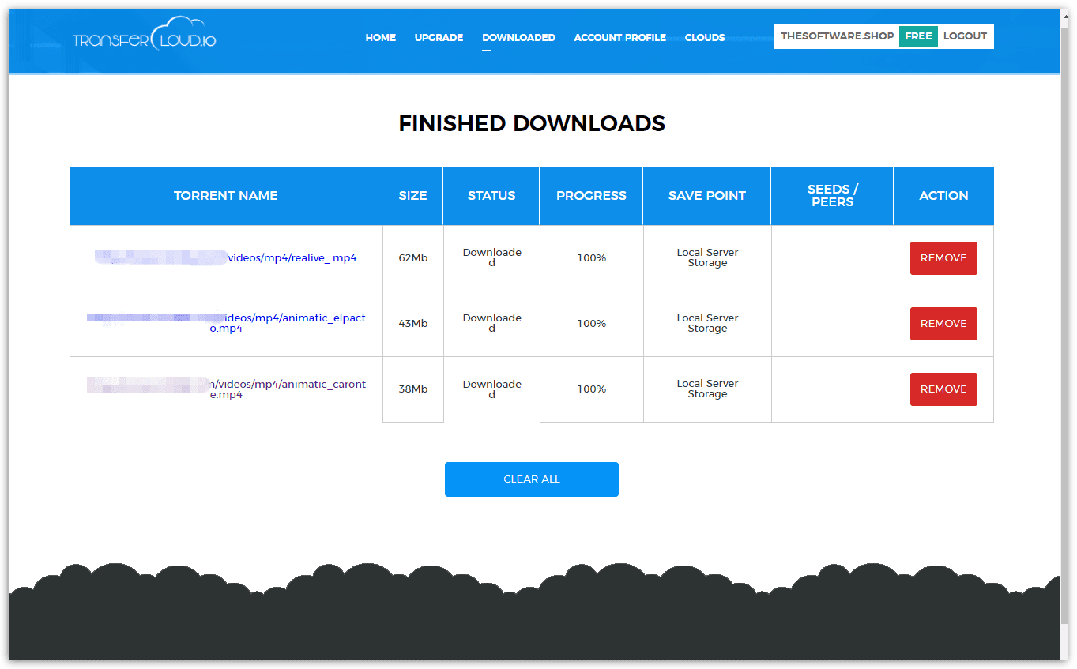Click the PROGRESS column header
Image resolution: width=1077 pixels, height=669 pixels.
click(x=591, y=196)
